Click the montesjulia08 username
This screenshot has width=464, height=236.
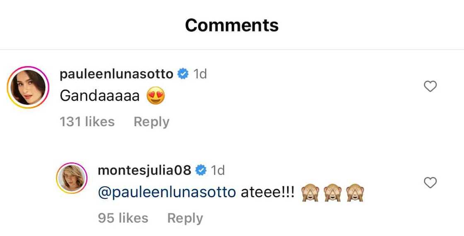pyautogui.click(x=144, y=170)
